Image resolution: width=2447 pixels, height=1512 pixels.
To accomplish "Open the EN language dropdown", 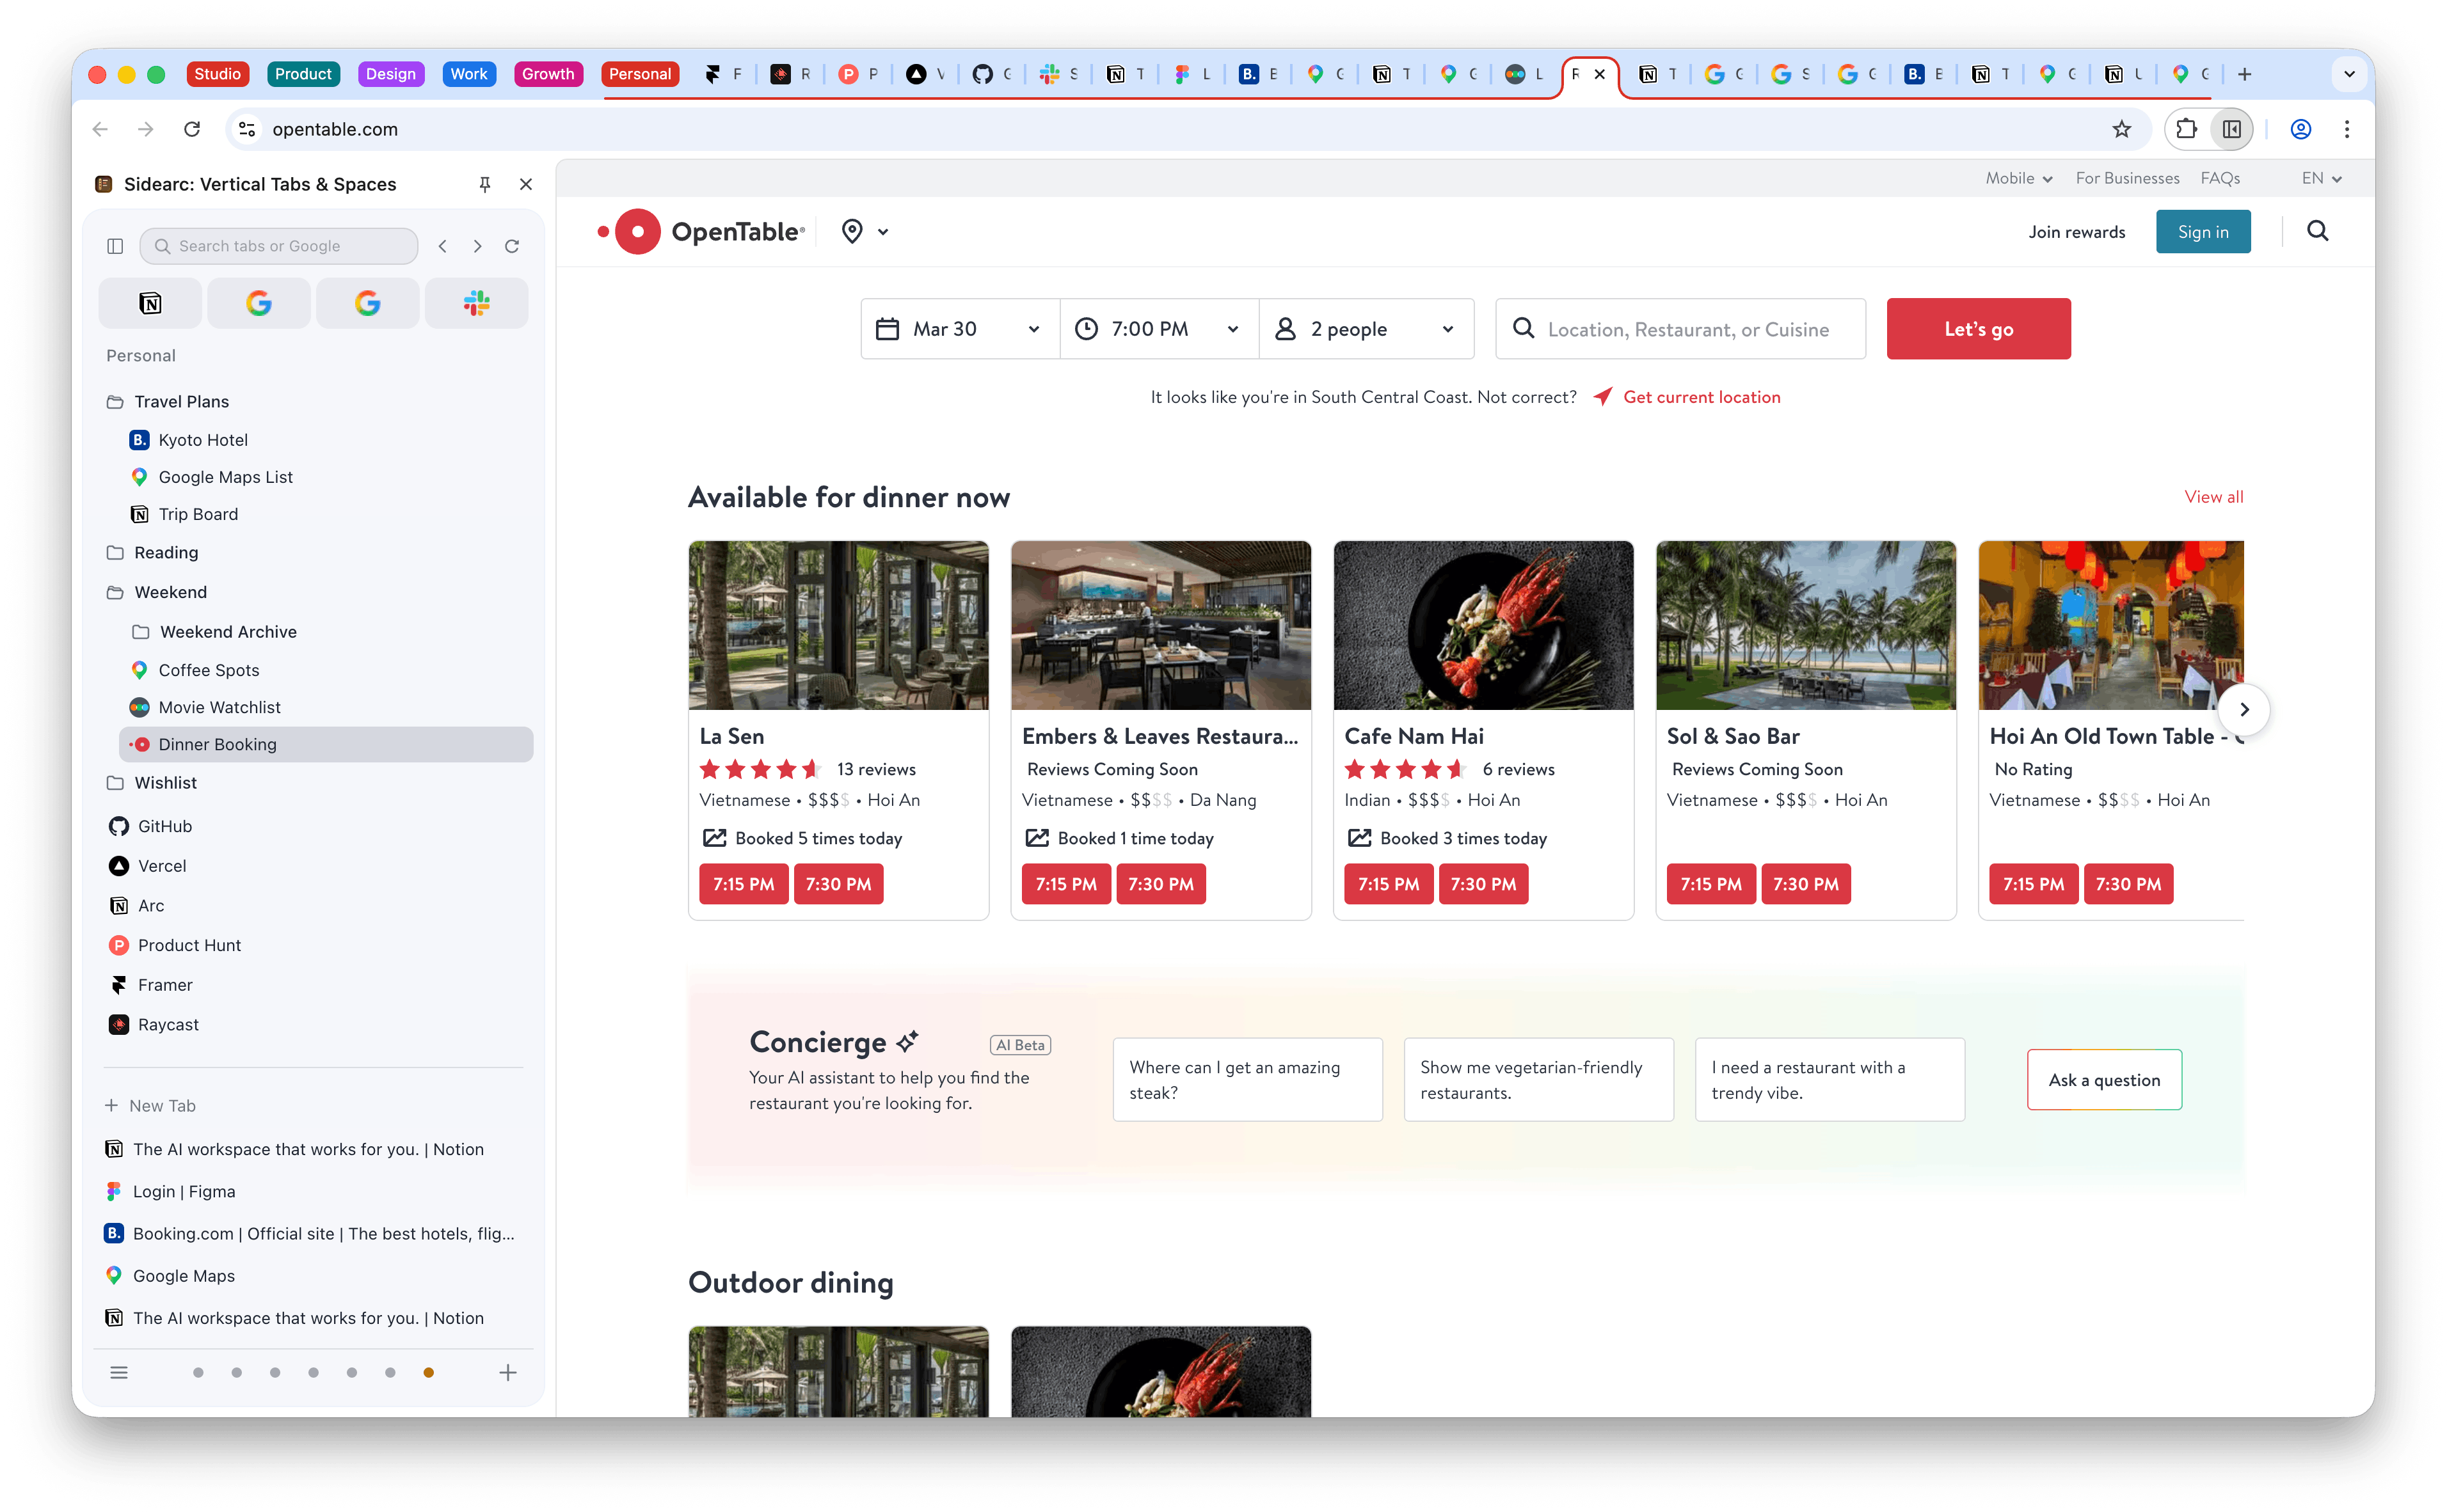I will (x=2321, y=178).
